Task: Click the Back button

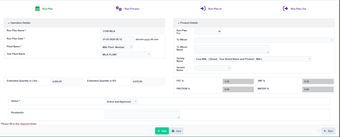Action: pos(328,131)
